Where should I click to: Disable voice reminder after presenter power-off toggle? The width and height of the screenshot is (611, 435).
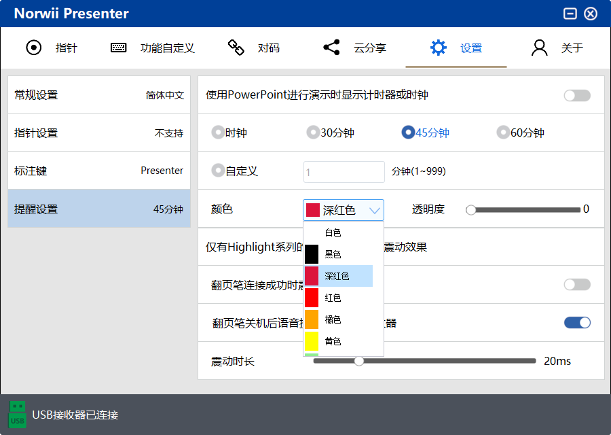(x=577, y=323)
